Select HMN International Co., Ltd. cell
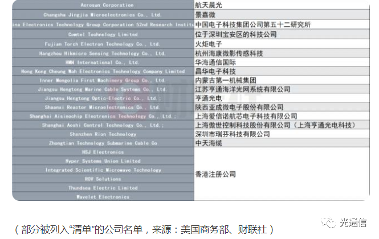The width and height of the screenshot is (379, 239). pos(103,62)
